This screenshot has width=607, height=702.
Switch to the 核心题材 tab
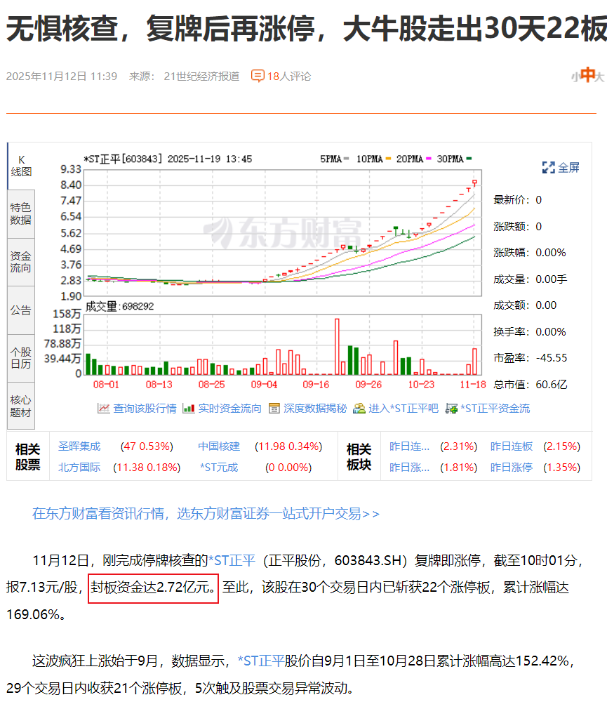click(21, 406)
